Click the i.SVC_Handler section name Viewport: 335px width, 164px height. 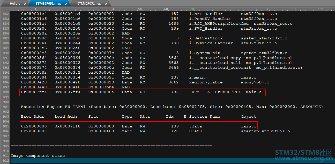point(206,29)
